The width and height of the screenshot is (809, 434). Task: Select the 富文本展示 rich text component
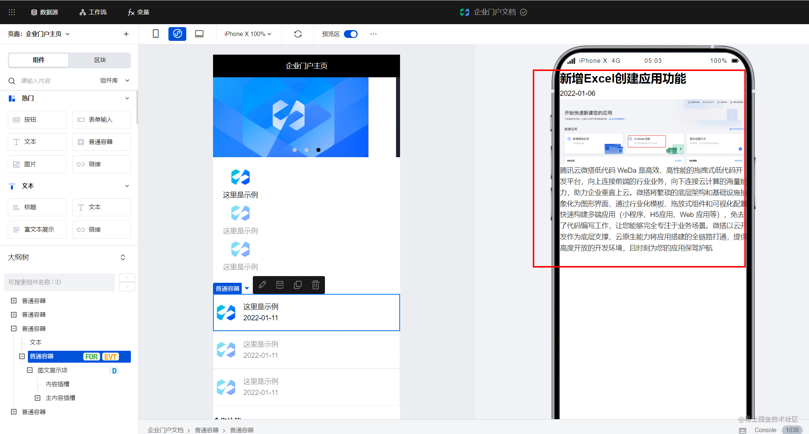(x=37, y=230)
